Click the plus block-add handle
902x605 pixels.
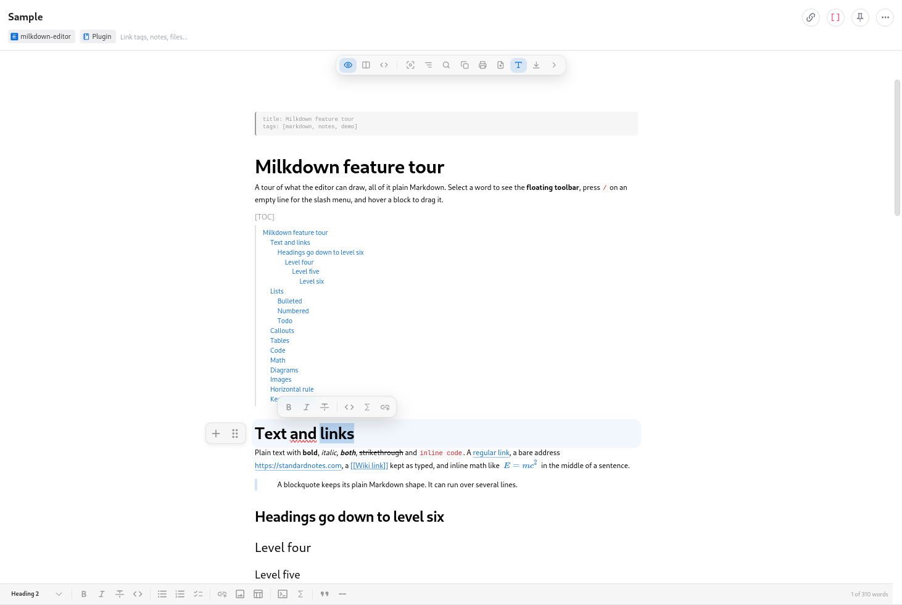pos(216,434)
